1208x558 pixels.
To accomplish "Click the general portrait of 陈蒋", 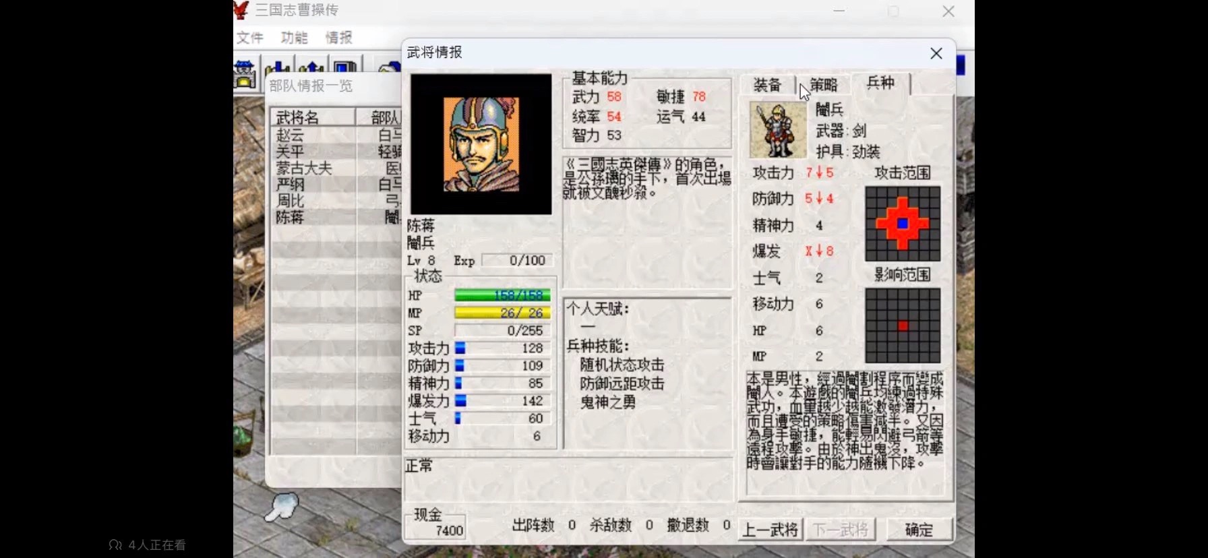I will 481,144.
